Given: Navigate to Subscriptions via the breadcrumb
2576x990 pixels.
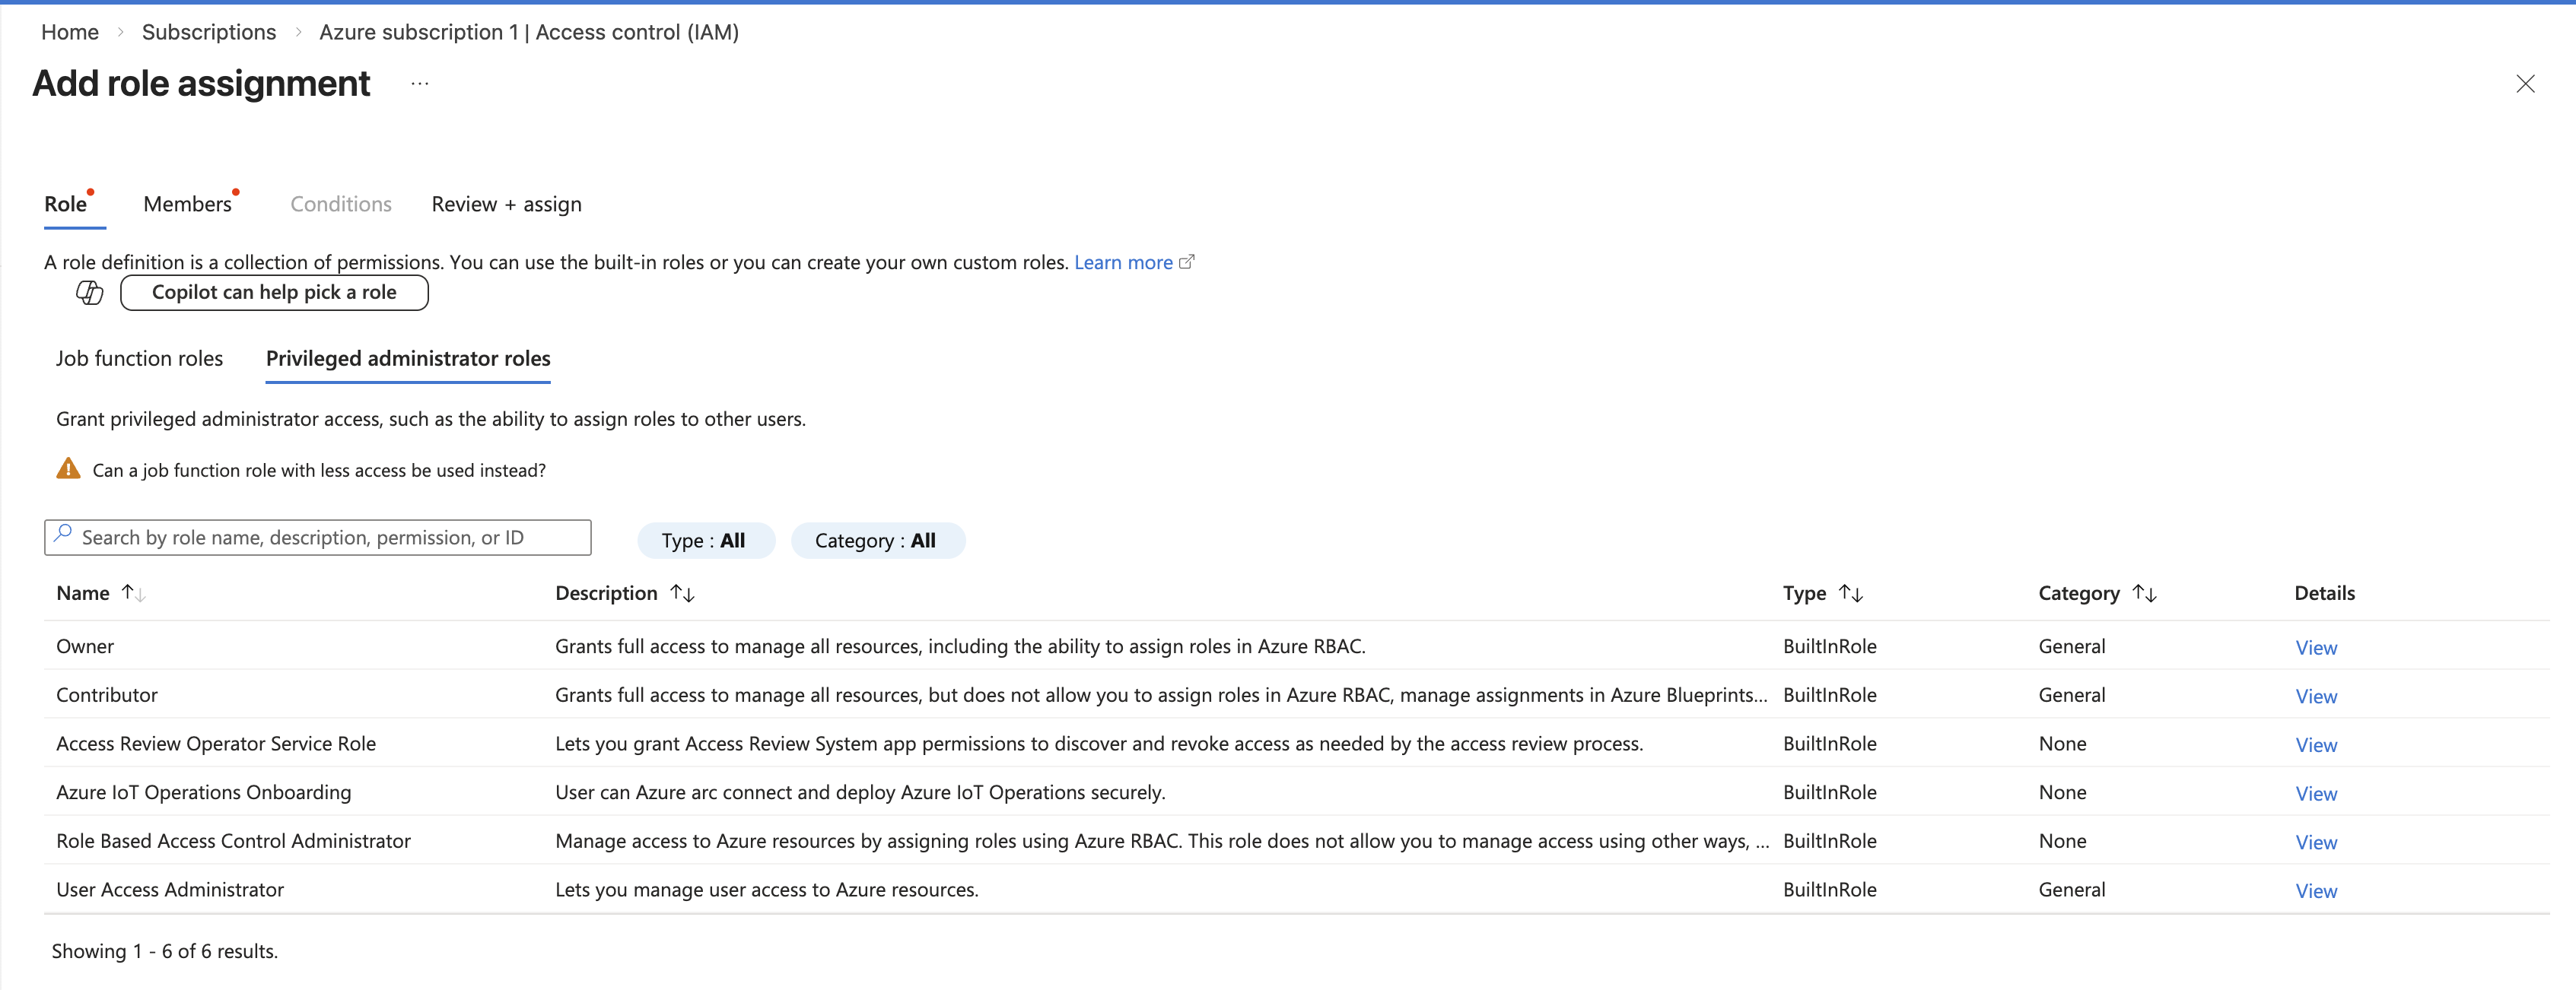Looking at the screenshot, I should [208, 31].
